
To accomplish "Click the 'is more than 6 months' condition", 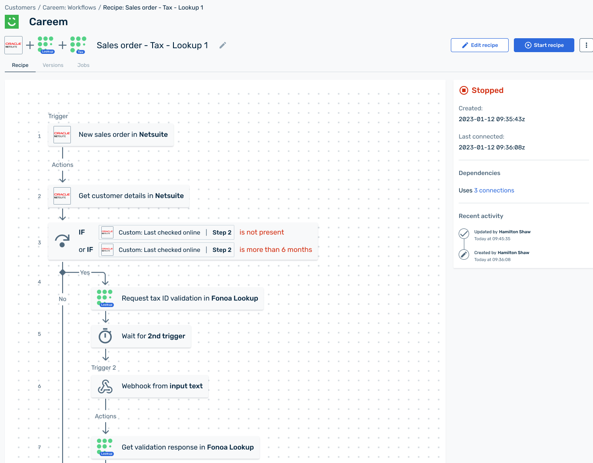I will [x=276, y=250].
